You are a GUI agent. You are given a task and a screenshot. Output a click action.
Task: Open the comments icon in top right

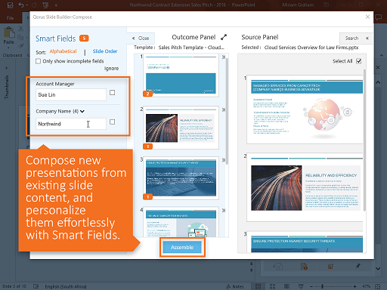(378, 17)
